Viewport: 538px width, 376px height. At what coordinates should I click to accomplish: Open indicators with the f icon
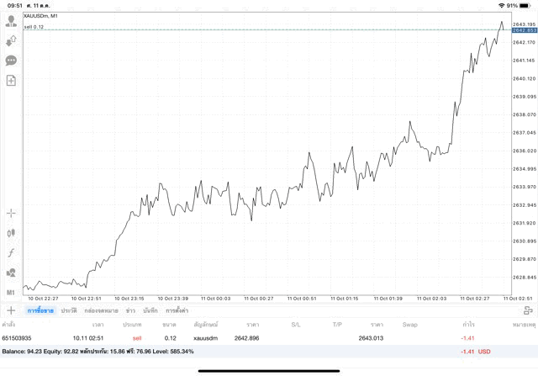(11, 252)
